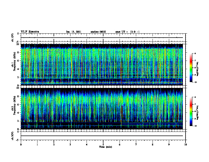Image resolution: width=209 pixels, height=162 pixels.
Task: Select the "-6" tick on ch.2 colorbar
Action: (x=195, y=97)
